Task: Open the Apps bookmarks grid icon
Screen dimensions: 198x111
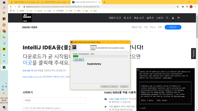Action: pyautogui.click(x=11, y=11)
